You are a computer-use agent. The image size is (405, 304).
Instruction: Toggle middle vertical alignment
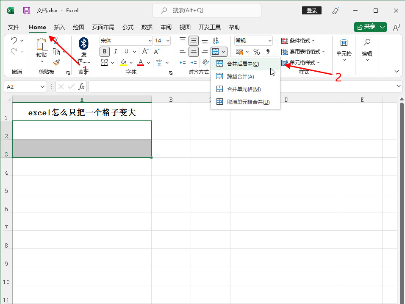(194, 41)
